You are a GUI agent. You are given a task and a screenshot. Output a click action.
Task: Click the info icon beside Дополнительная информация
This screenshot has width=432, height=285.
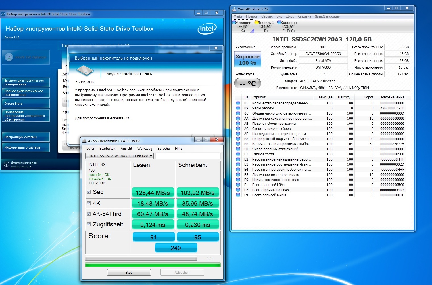coord(6,164)
